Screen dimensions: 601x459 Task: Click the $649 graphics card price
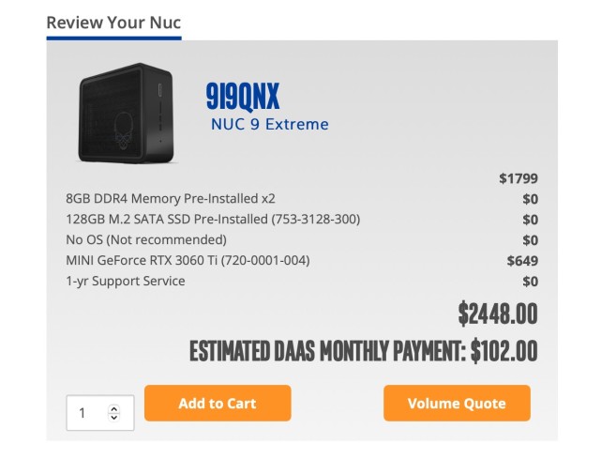[x=522, y=260]
